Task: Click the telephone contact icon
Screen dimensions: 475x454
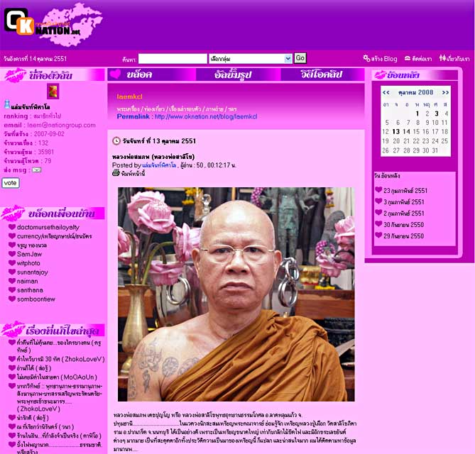Action: click(408, 58)
